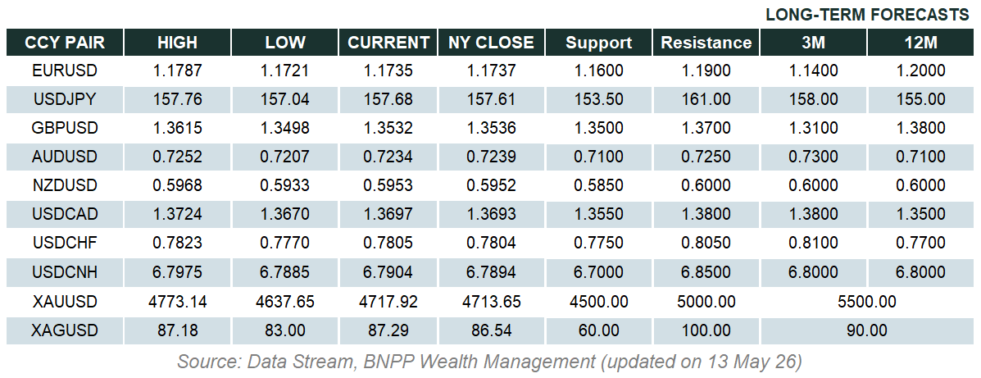The height and width of the screenshot is (378, 981).
Task: Select the 12M forecast column header
Action: [919, 42]
